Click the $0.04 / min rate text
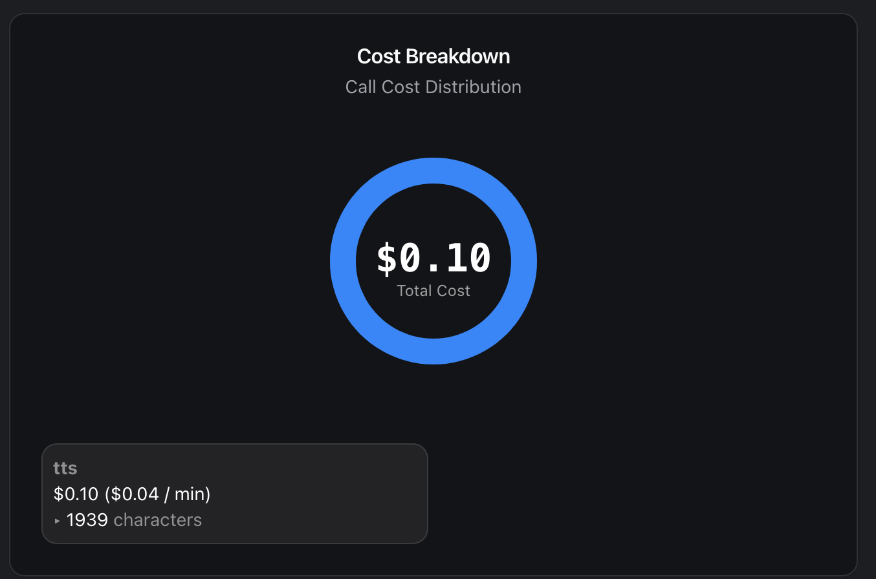Screen dimensions: 876x579 157,494
